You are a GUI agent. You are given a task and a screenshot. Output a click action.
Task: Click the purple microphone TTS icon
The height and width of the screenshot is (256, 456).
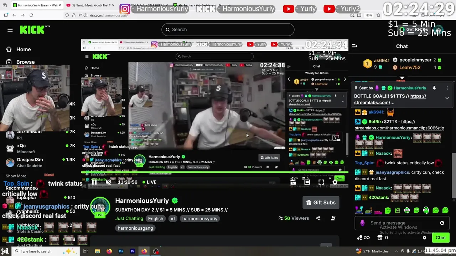click(x=362, y=223)
